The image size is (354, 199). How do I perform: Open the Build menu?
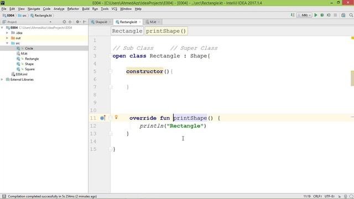[x=86, y=9]
